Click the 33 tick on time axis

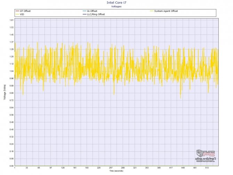pos(27,168)
